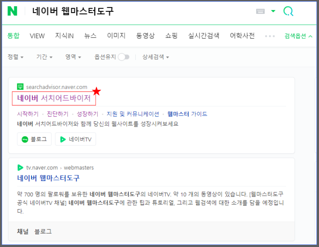Screen dimensions: 319x247
Task: Click the search field text 네이버 웹마스터도구
Action: coord(73,11)
